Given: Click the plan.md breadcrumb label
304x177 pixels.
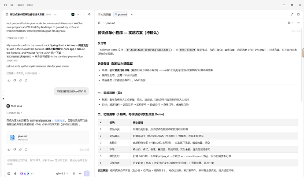Looking at the screenshot, I should 111,23.
